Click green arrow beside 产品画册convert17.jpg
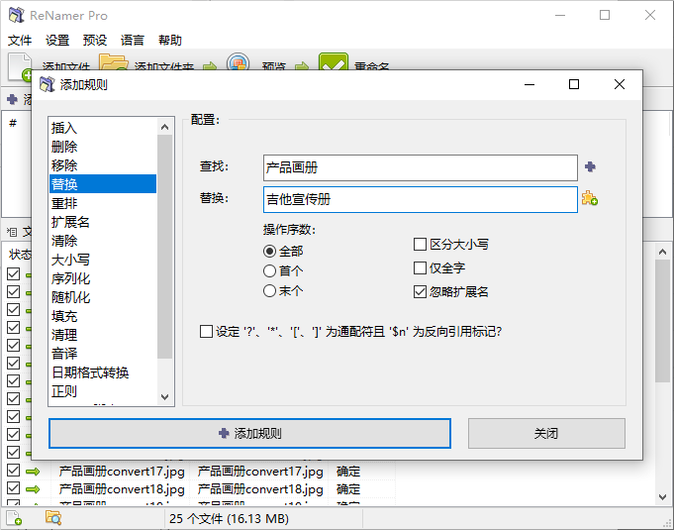674x530 pixels. pyautogui.click(x=33, y=472)
